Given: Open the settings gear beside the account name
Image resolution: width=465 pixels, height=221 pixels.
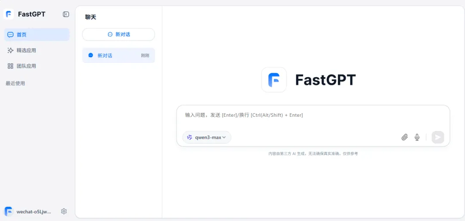Looking at the screenshot, I should [x=64, y=211].
